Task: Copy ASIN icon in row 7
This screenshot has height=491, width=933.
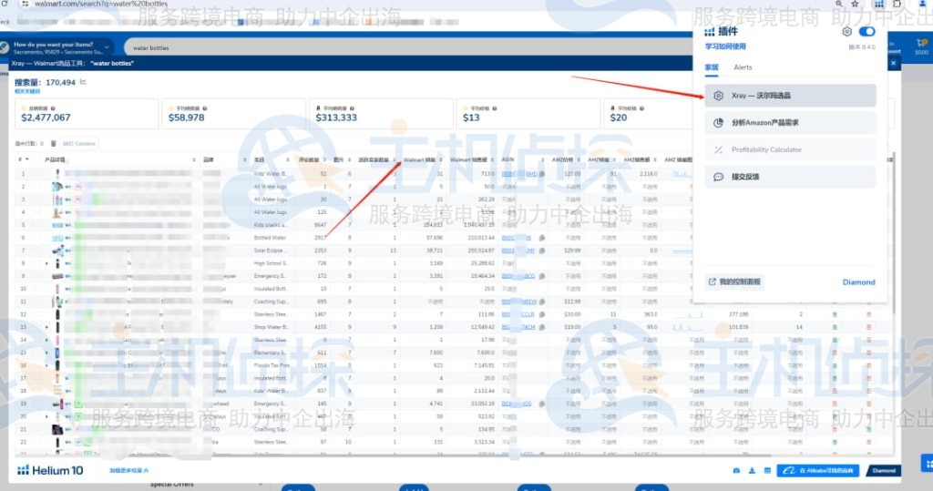Action: (541, 251)
